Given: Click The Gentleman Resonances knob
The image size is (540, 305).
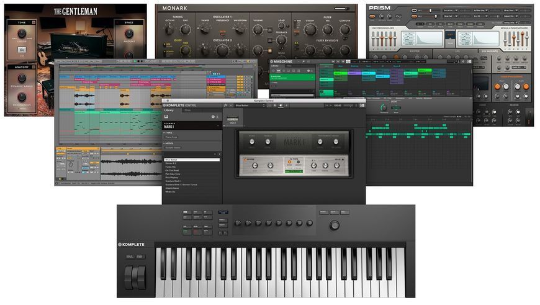Looking at the screenshot, I should coord(22,98).
